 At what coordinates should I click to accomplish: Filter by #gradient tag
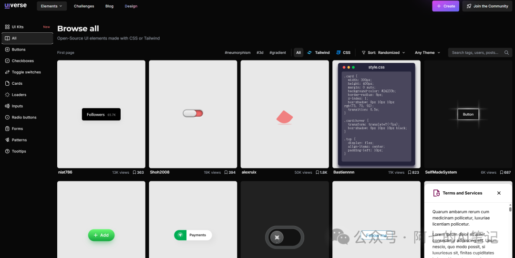278,52
